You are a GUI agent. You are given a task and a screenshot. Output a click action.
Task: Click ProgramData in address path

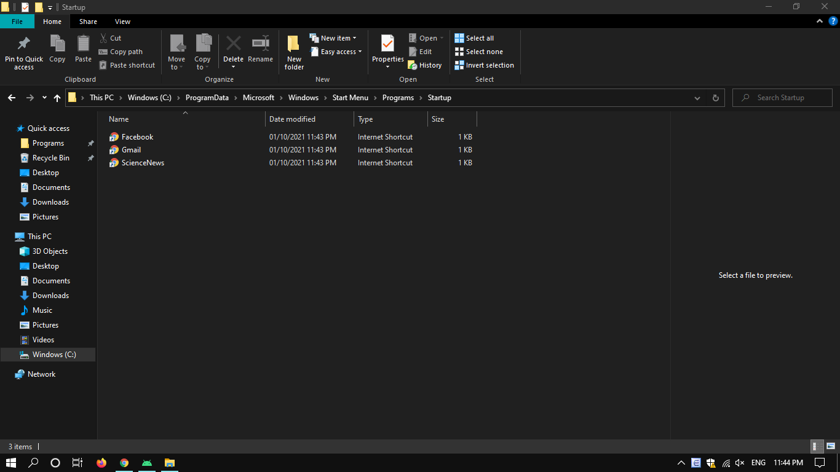pos(207,98)
